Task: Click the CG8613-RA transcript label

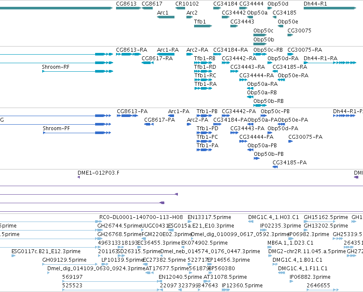Action: [131, 50]
